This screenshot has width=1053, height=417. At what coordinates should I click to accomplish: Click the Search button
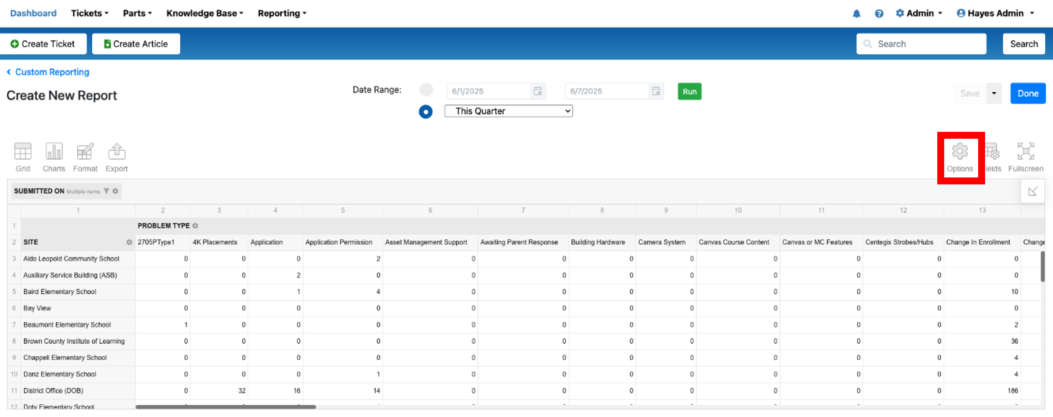click(1023, 44)
